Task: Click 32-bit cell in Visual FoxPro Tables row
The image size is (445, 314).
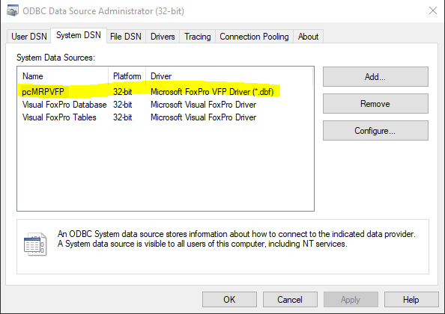Action: [123, 117]
